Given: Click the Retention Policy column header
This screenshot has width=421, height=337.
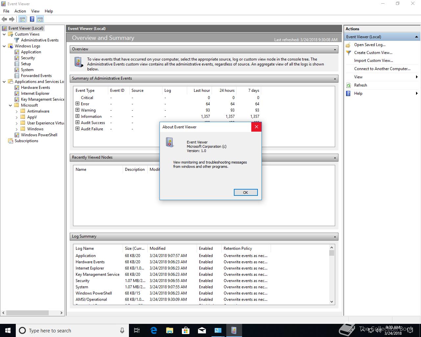Looking at the screenshot, I should (246, 248).
